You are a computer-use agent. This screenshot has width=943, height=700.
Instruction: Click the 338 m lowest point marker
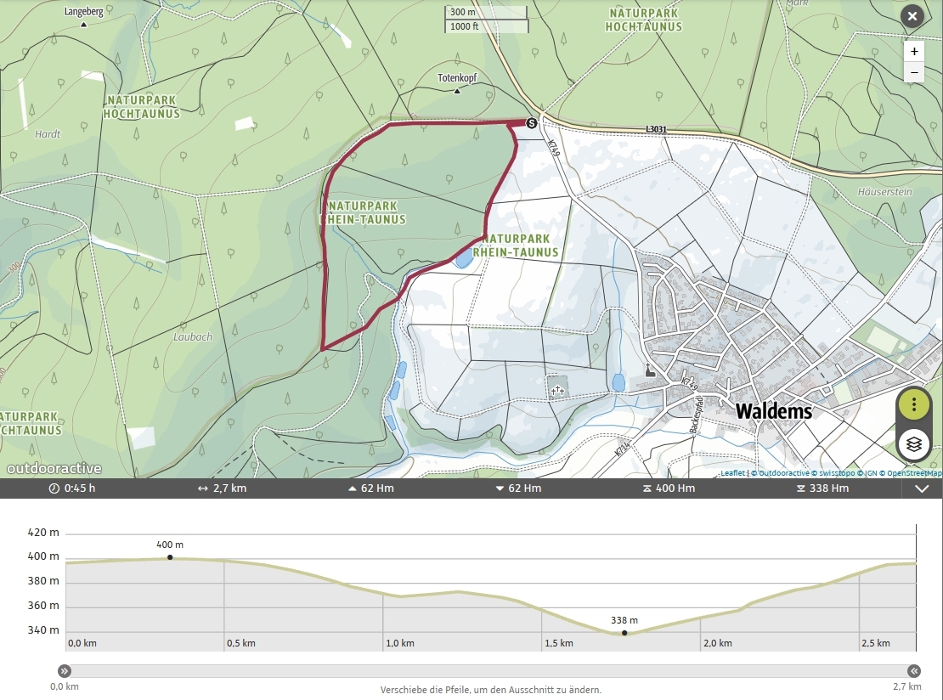tap(624, 633)
